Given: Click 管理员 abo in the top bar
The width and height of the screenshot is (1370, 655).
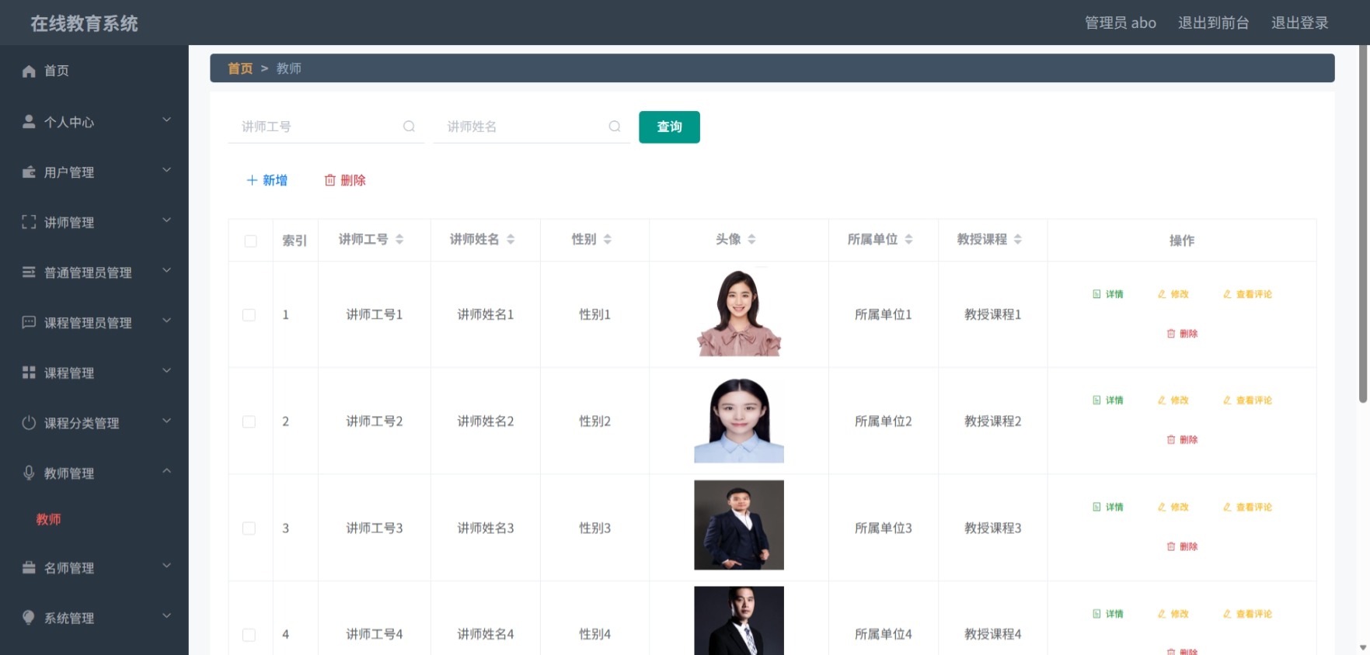Looking at the screenshot, I should point(1120,23).
